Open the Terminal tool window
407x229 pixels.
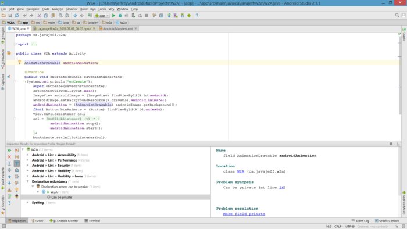92,221
